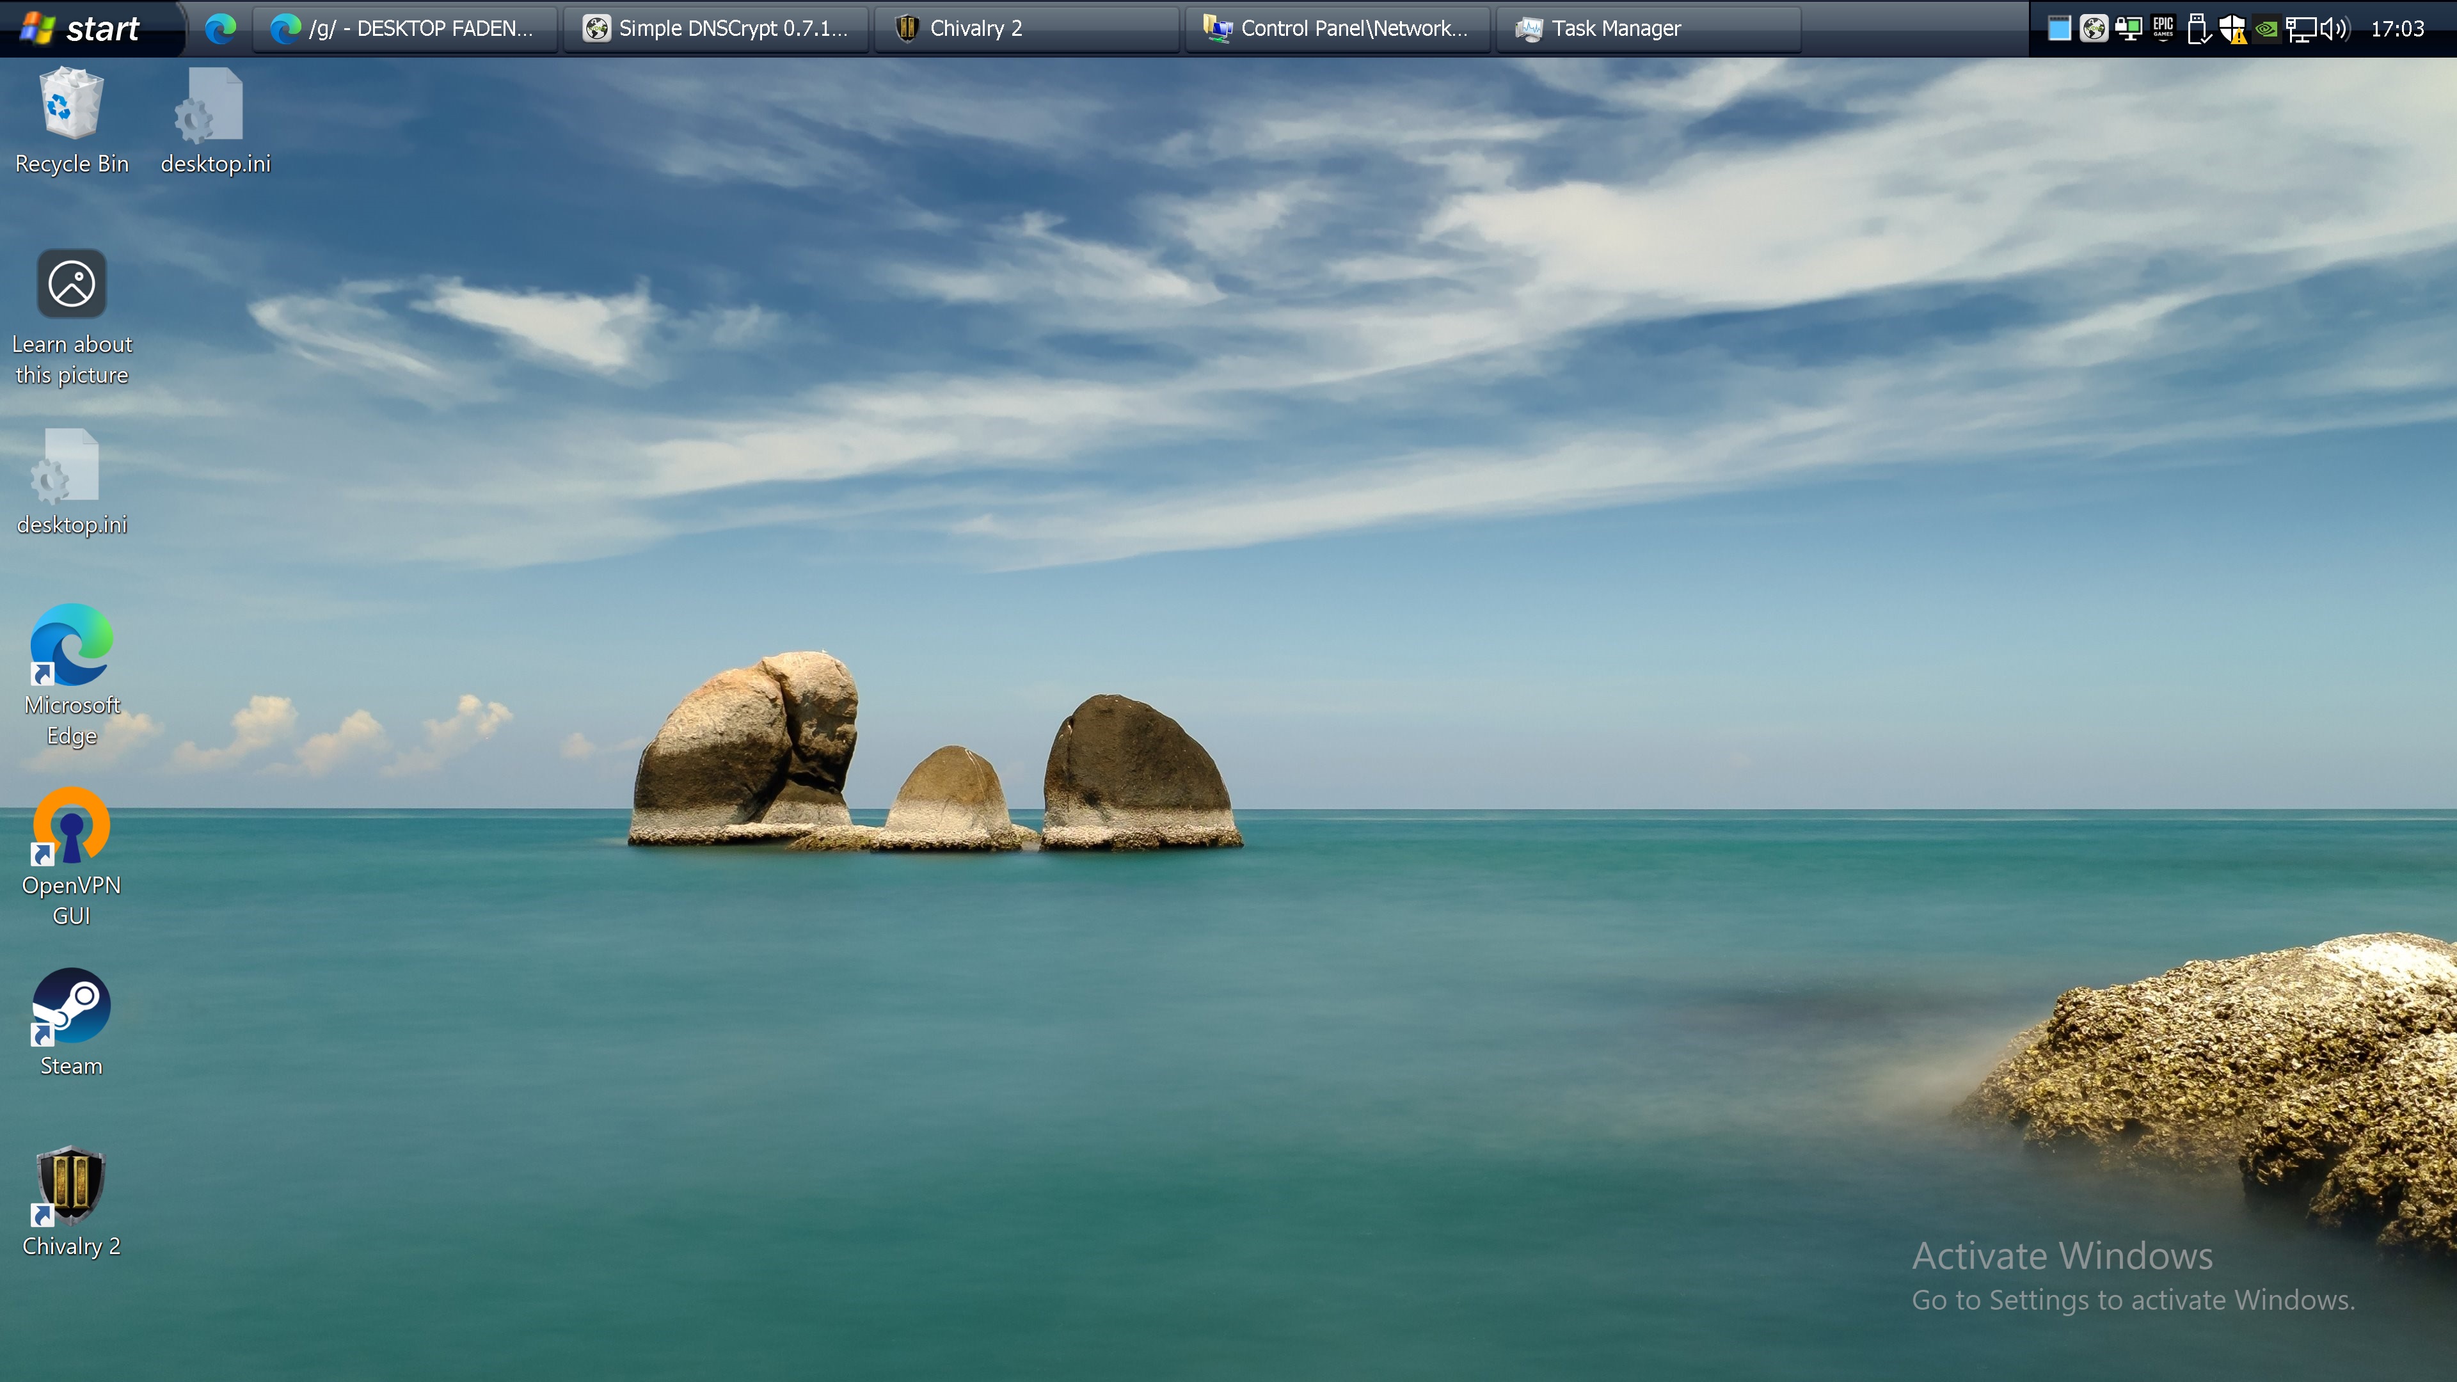Open the Epic Games tray icon
The width and height of the screenshot is (2457, 1382).
point(2163,29)
